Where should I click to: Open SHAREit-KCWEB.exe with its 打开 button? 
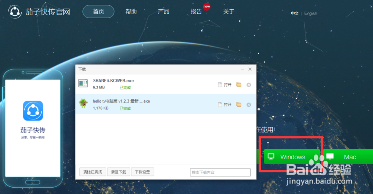click(x=225, y=85)
